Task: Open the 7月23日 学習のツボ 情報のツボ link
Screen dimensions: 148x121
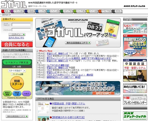Action: [x=57, y=67]
